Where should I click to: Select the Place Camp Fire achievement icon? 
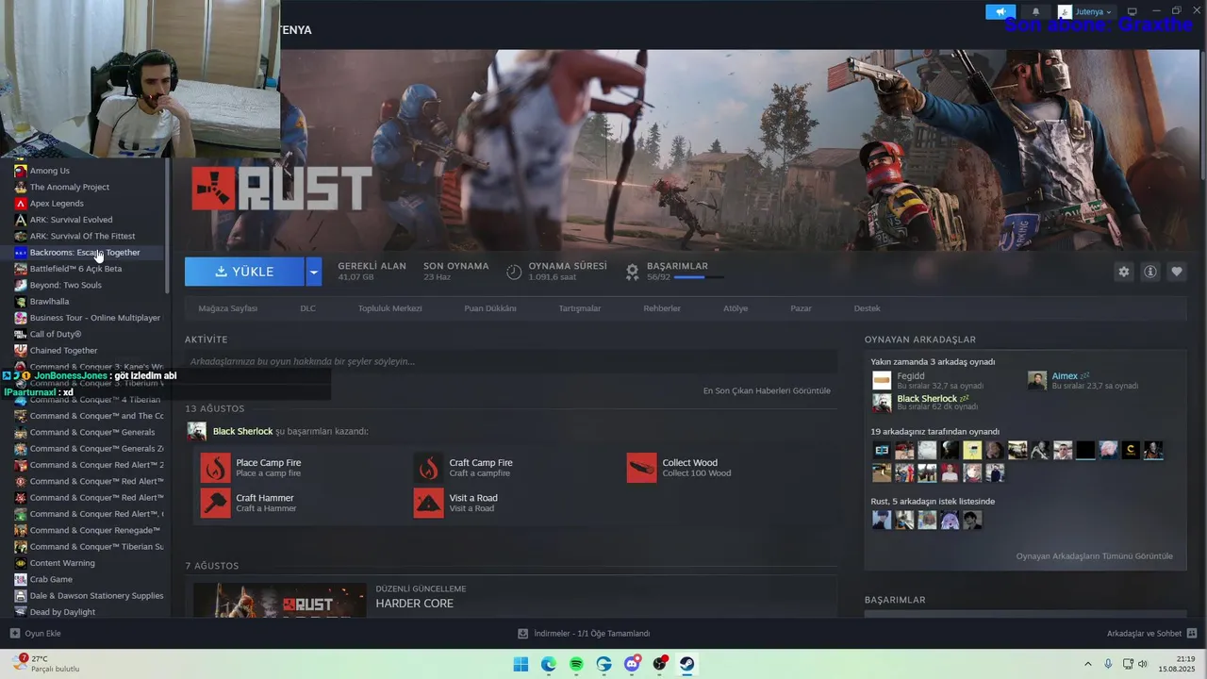(x=215, y=468)
